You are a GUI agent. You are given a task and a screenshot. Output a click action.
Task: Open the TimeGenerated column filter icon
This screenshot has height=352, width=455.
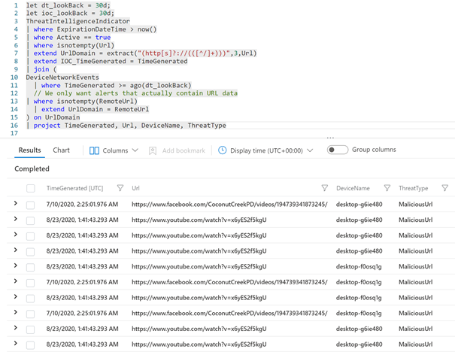(120, 188)
